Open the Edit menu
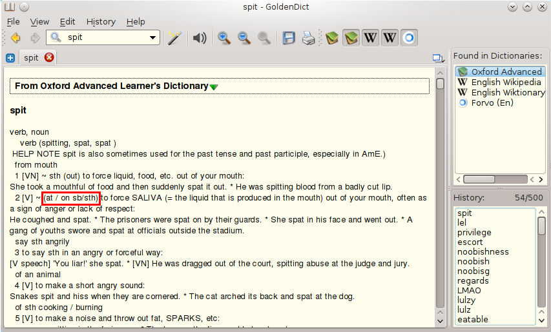The width and height of the screenshot is (551, 332). pyautogui.click(x=68, y=21)
